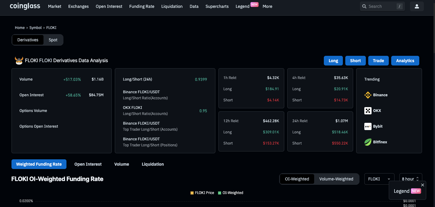Click the Analytics button
435x207 pixels.
coord(405,61)
